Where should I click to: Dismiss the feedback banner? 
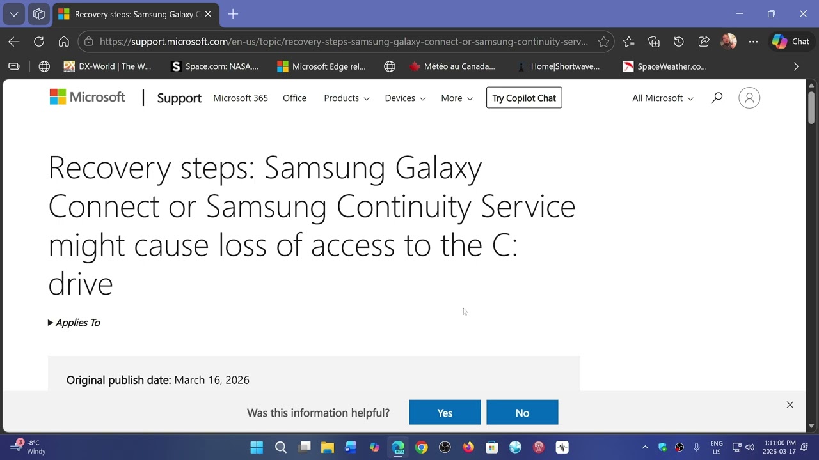(790, 405)
